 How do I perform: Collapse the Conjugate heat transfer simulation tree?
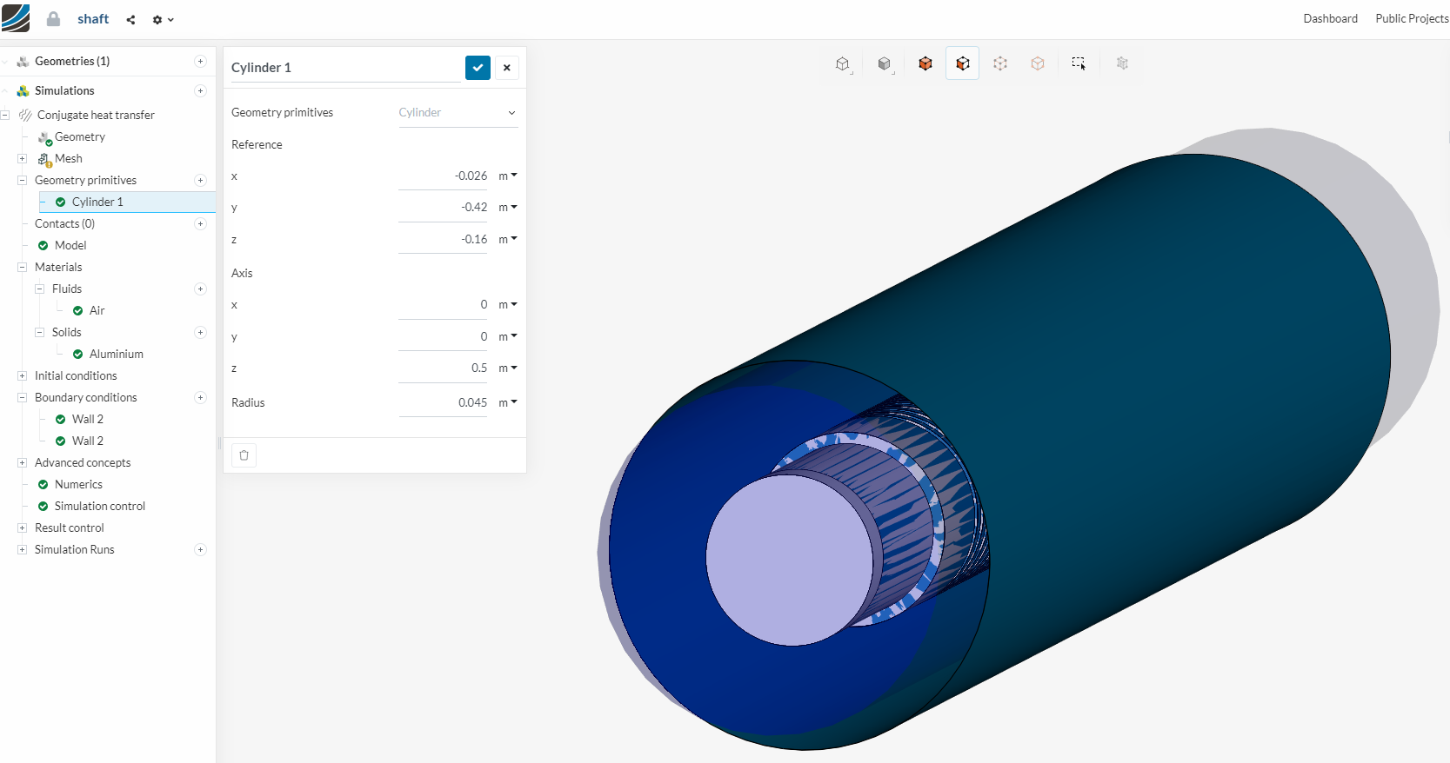[x=5, y=115]
